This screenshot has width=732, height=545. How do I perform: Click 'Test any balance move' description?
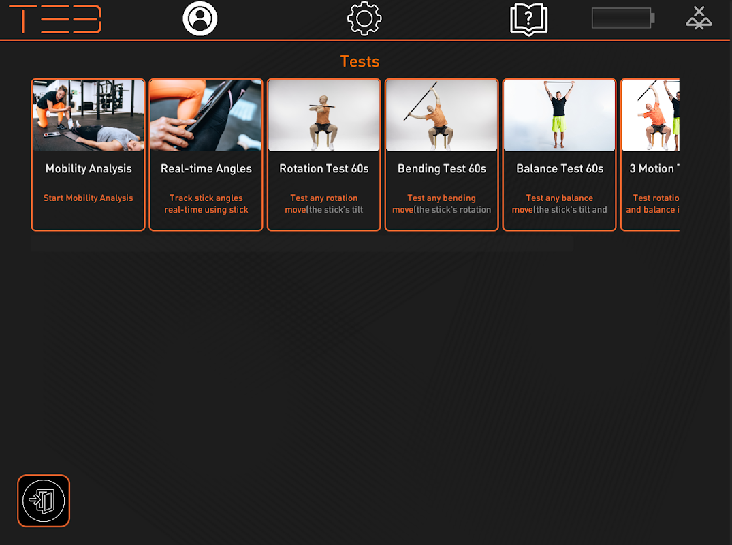(x=559, y=204)
